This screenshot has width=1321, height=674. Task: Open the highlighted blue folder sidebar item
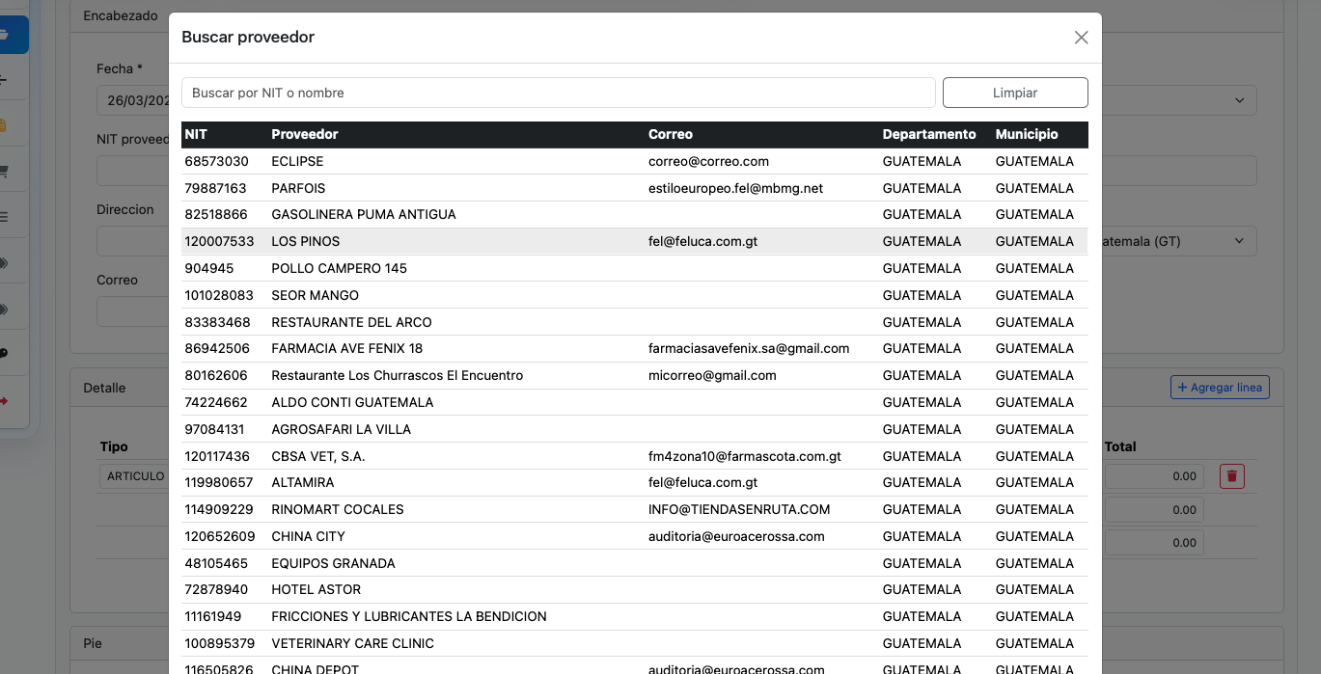click(8, 35)
